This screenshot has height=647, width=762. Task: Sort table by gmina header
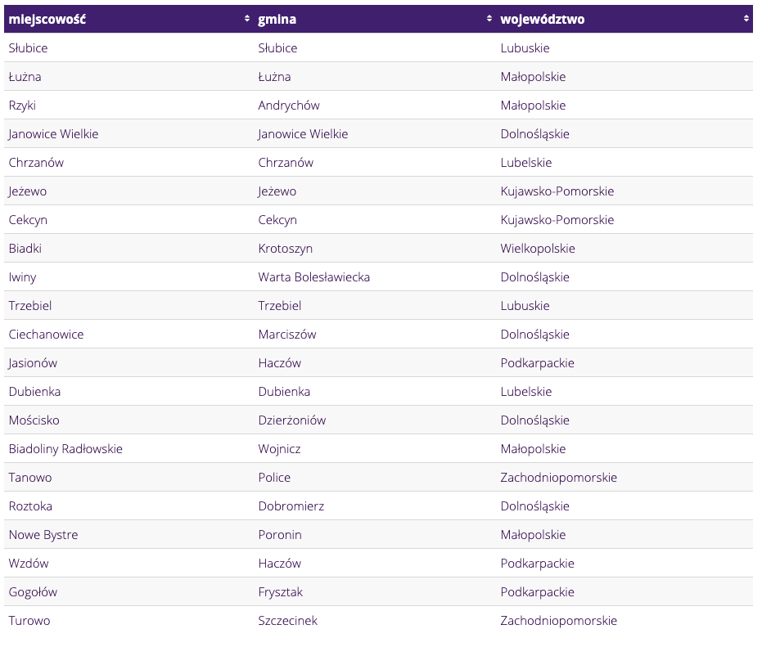(x=277, y=19)
